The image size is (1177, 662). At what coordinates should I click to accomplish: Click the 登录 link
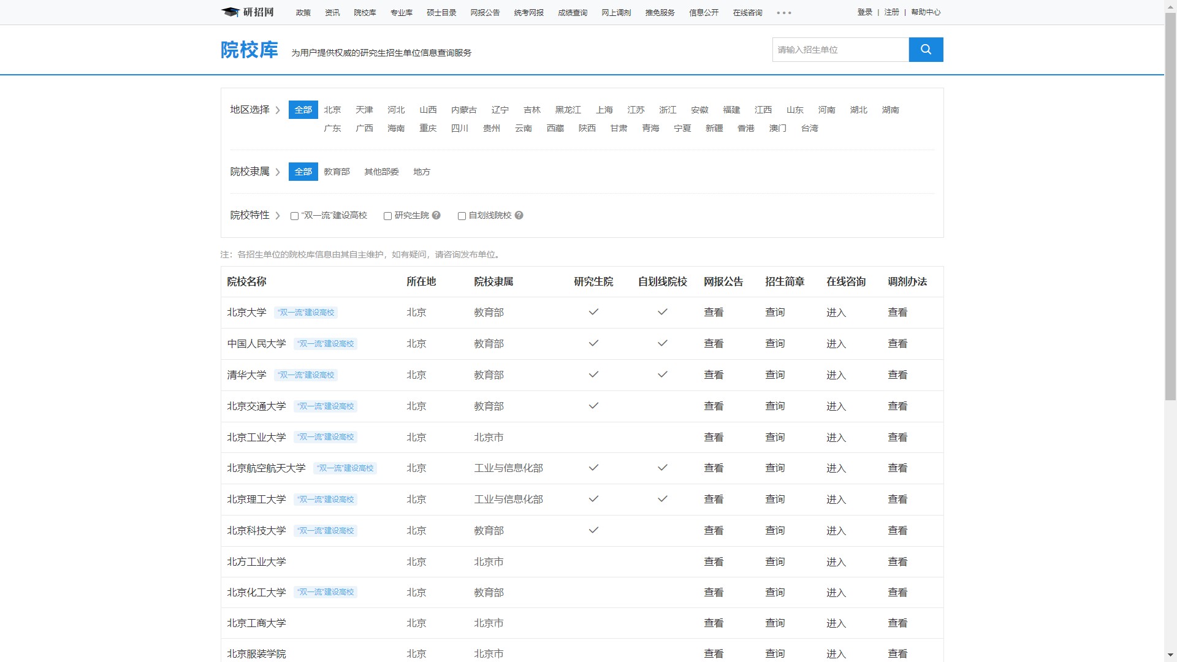coord(864,12)
